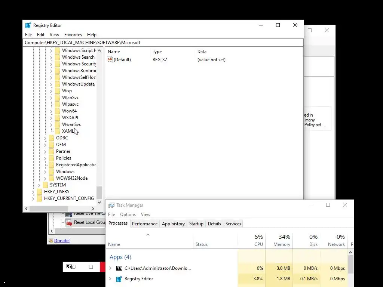This screenshot has height=287, width=383.
Task: Switch to the App history tab
Action: coord(173,224)
